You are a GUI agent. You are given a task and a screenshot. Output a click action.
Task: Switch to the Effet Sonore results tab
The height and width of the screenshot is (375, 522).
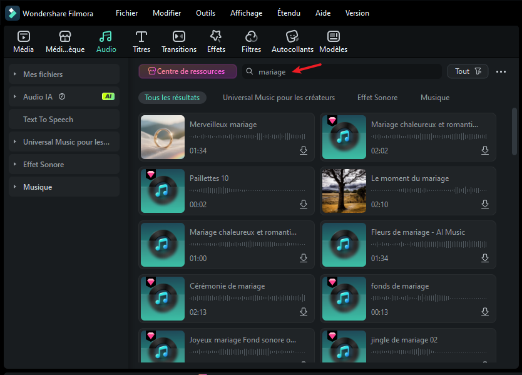click(x=377, y=98)
